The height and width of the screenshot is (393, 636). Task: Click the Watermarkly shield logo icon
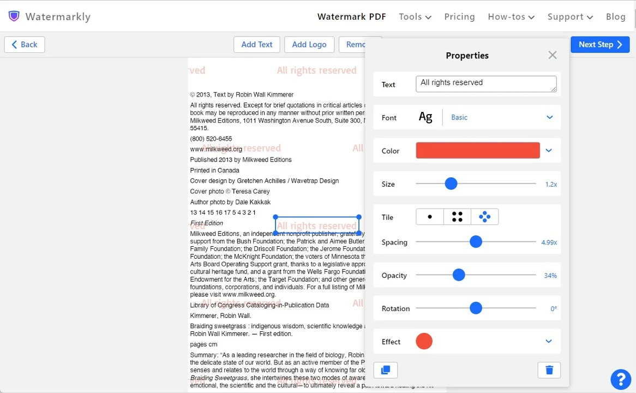pos(14,16)
